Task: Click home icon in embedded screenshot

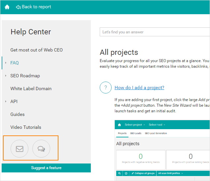Action: [119, 125]
